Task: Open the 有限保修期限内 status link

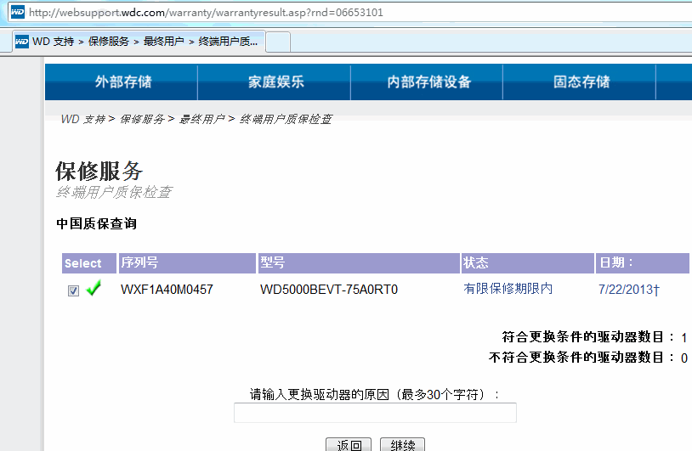Action: coord(508,289)
